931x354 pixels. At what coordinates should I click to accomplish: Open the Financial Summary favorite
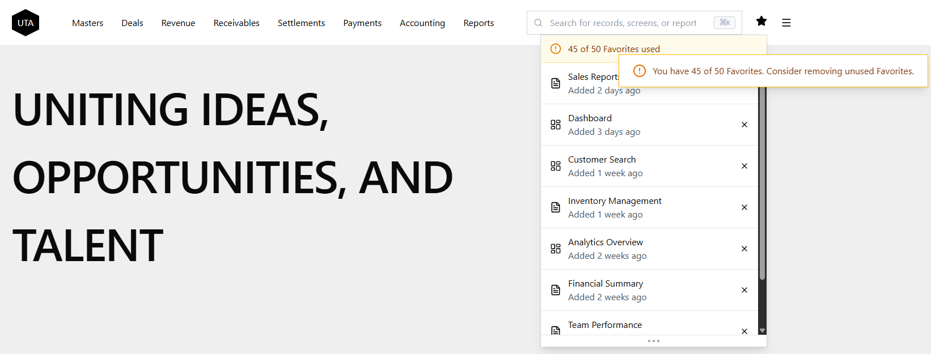(606, 284)
